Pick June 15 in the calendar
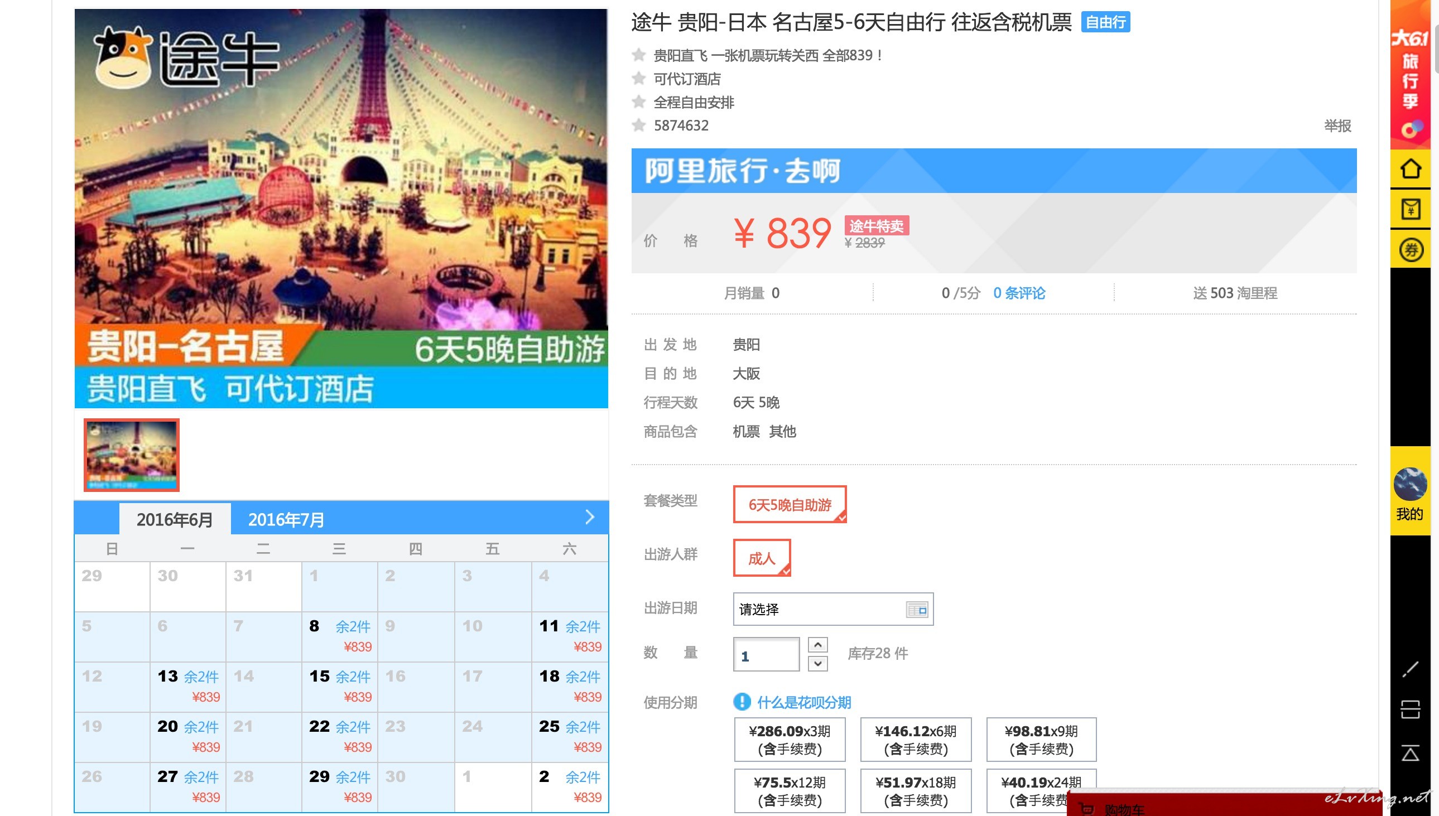This screenshot has height=816, width=1439. pos(340,687)
